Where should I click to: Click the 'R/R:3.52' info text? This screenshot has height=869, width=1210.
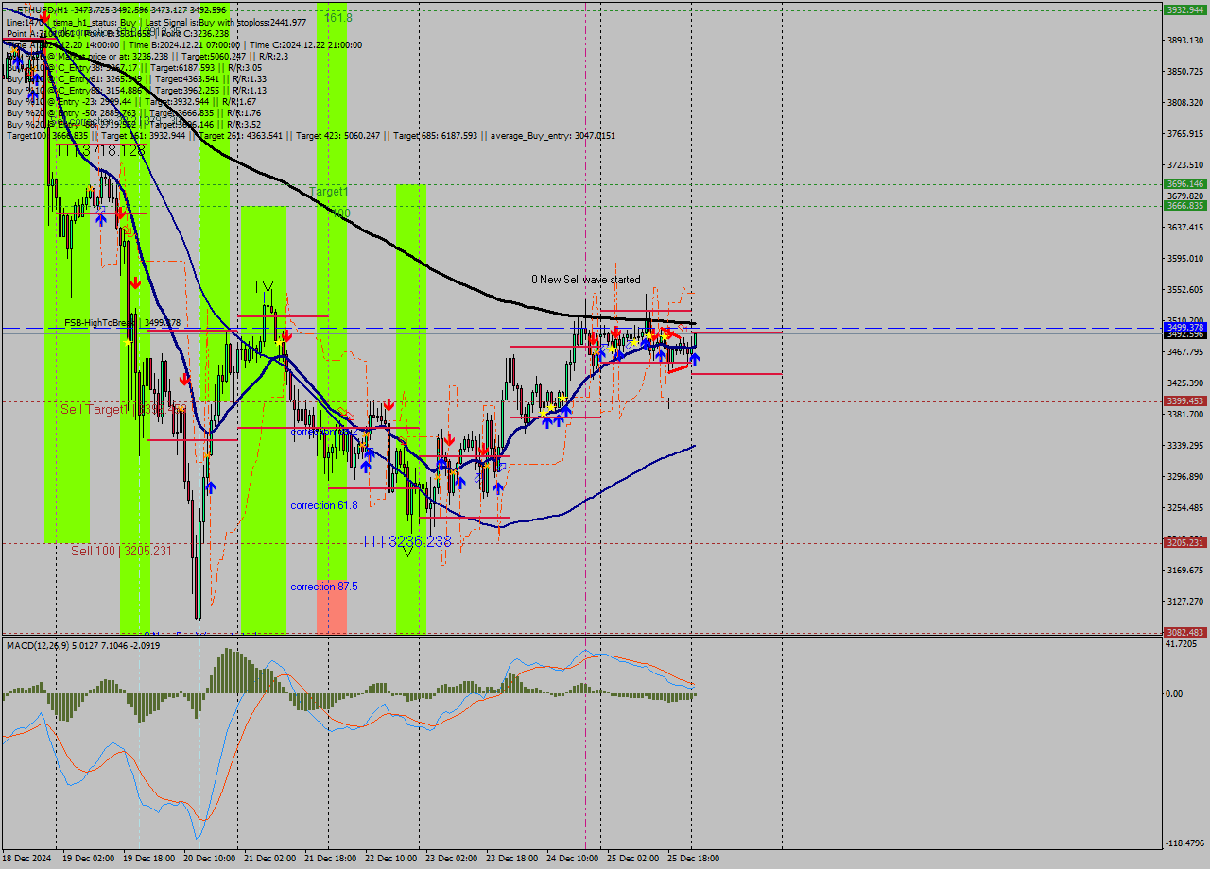(x=242, y=124)
